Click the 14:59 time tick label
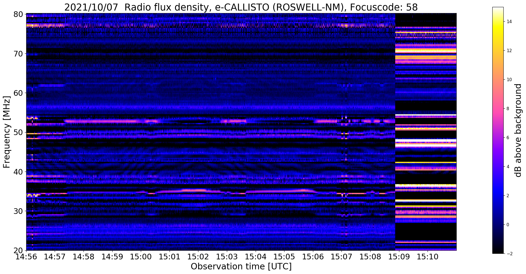The image size is (526, 274). point(112,257)
